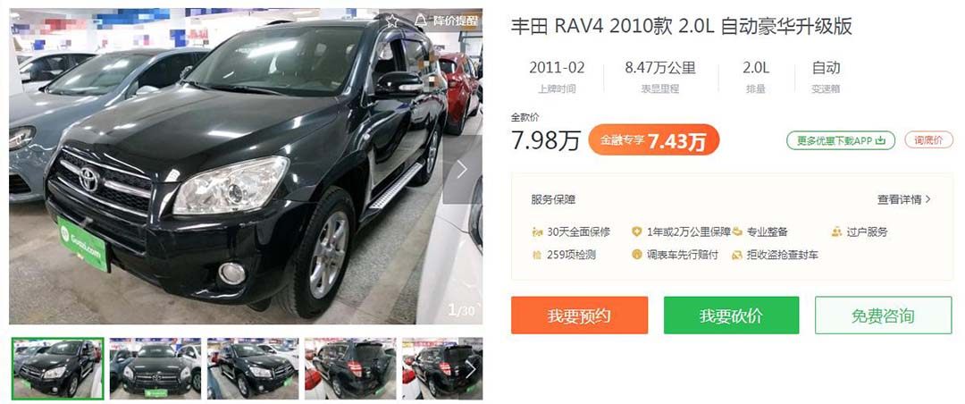Viewport: 965px width, 404px height.
Task: Click the 免费咨询 button
Action: pyautogui.click(x=883, y=316)
